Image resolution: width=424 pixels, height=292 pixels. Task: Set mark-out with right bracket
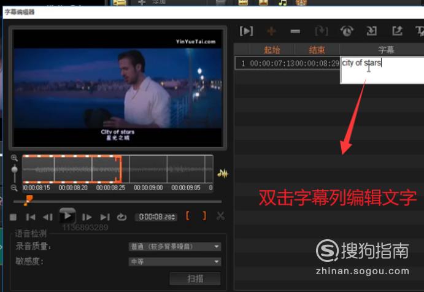coord(204,216)
